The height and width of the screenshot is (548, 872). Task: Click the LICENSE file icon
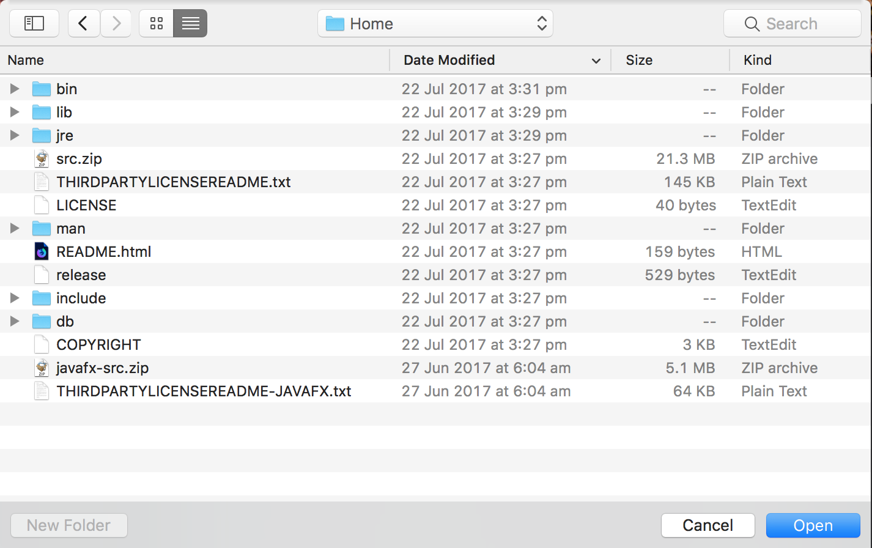click(42, 206)
